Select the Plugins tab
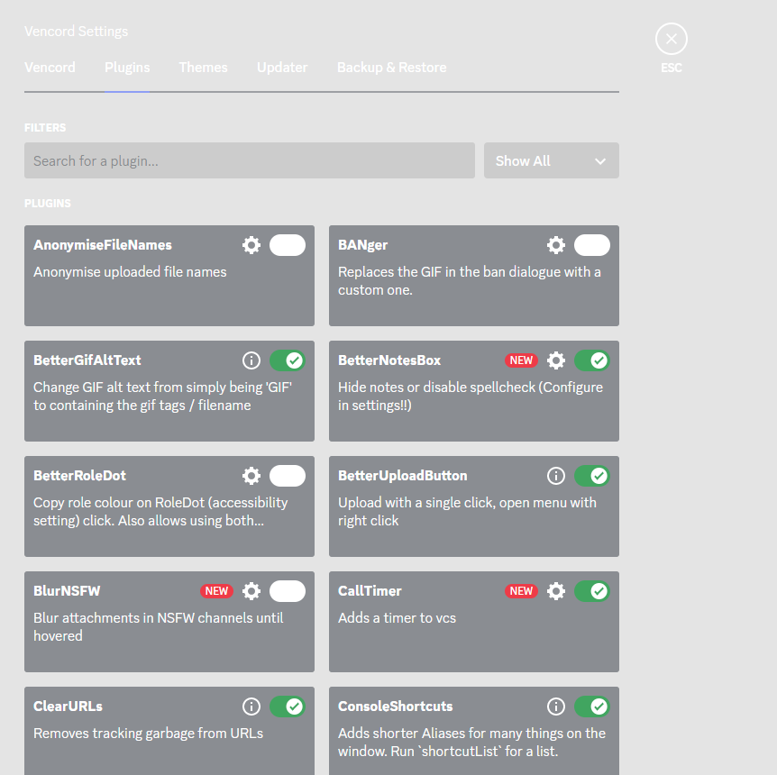The width and height of the screenshot is (777, 775). point(127,68)
